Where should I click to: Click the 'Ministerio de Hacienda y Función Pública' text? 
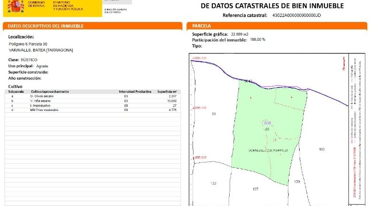(68, 6)
